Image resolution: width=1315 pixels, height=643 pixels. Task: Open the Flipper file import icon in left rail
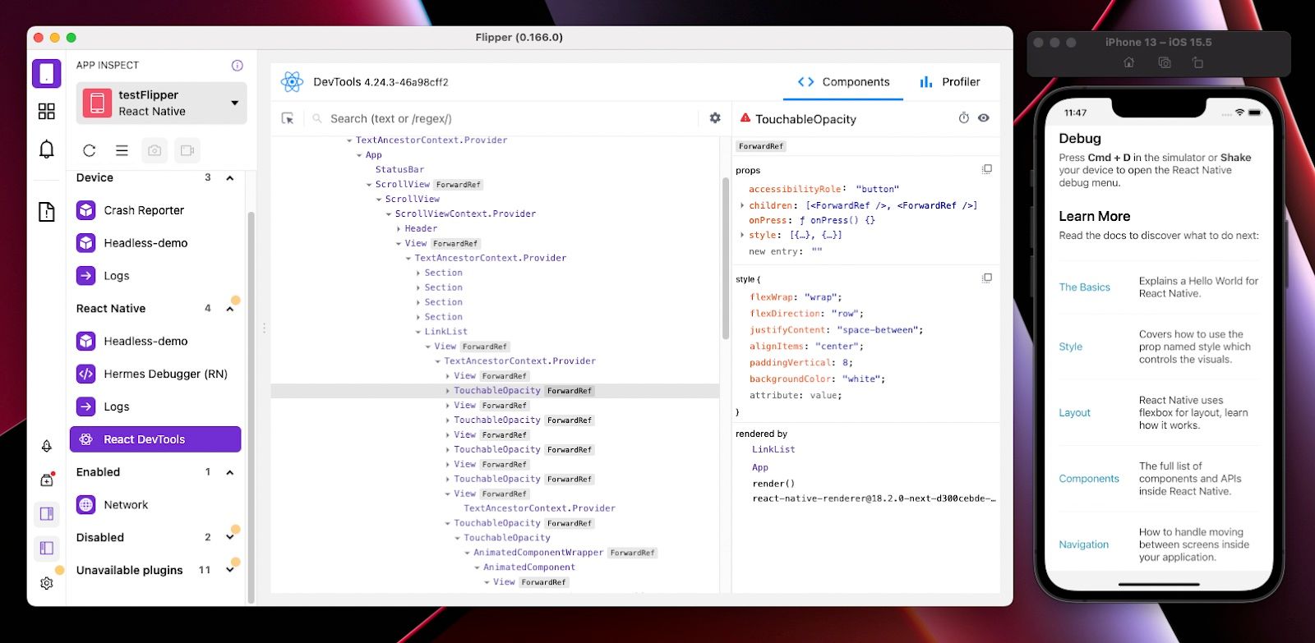tap(47, 212)
